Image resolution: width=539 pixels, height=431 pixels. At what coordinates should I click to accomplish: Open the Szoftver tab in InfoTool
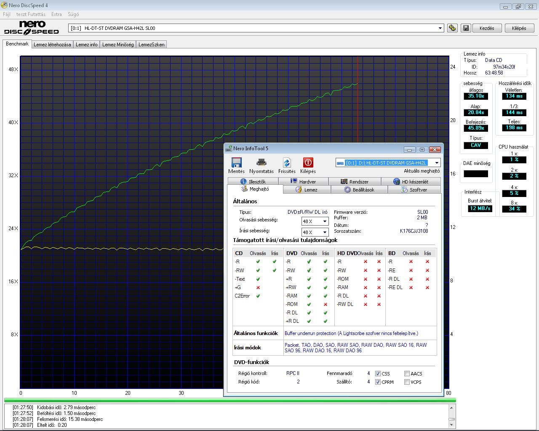(x=414, y=190)
